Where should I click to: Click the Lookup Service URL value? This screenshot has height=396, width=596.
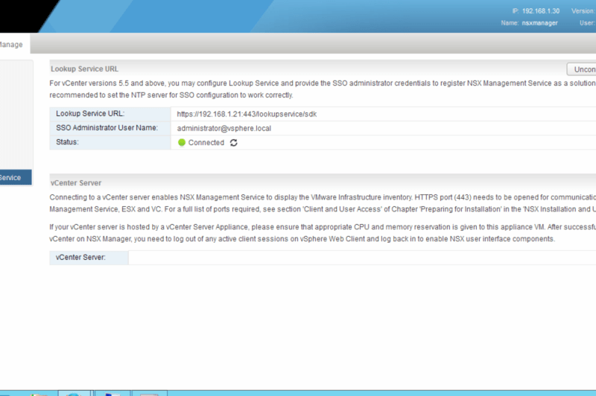pos(248,114)
